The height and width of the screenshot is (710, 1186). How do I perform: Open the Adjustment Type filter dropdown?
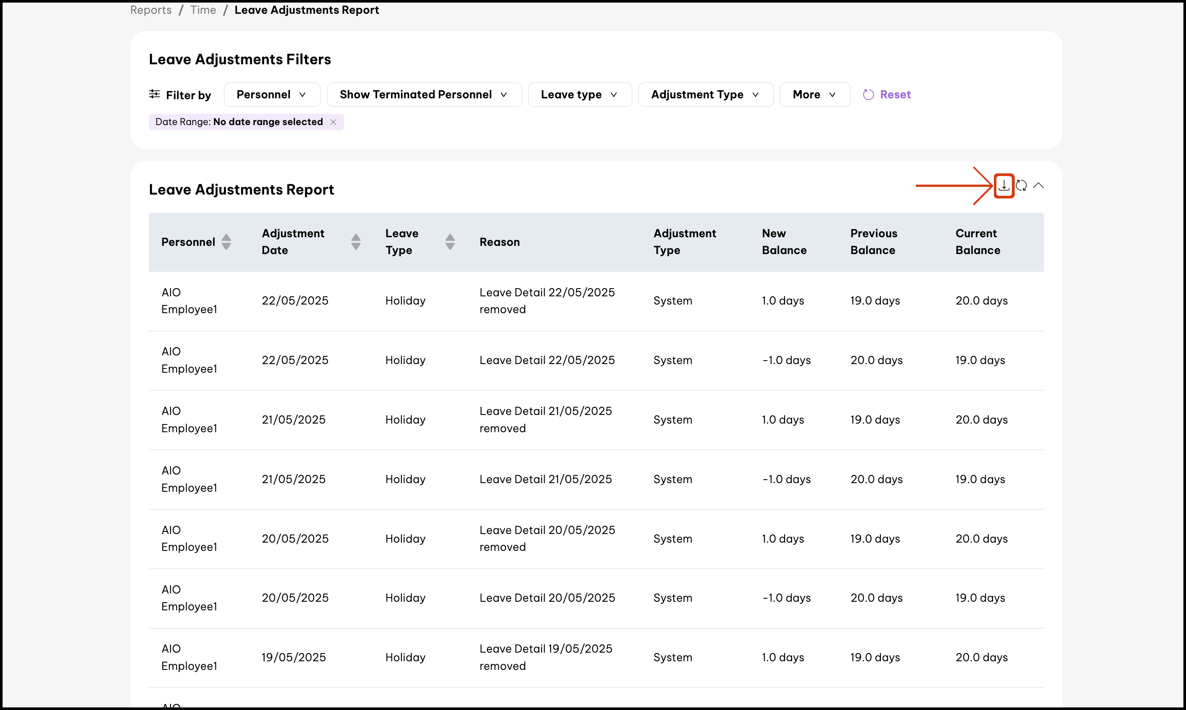(705, 95)
